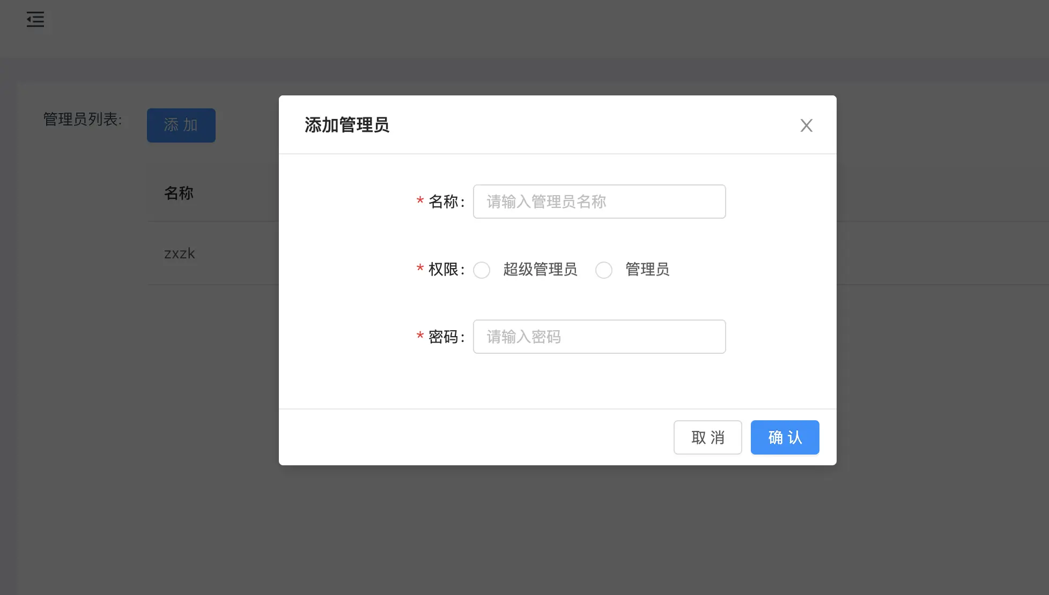Image resolution: width=1049 pixels, height=595 pixels.
Task: Click the 权限 field label
Action: (443, 270)
